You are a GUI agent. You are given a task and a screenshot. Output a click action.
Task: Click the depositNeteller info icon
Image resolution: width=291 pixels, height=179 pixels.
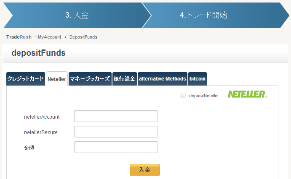[183, 96]
